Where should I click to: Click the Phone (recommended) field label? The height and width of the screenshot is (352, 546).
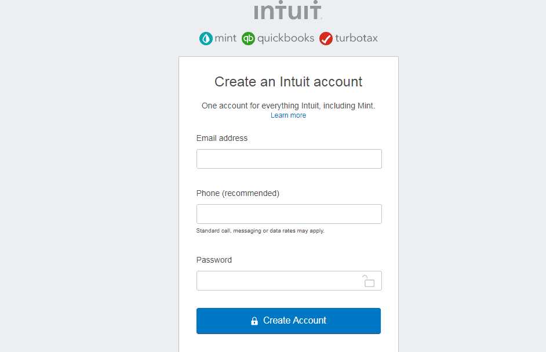pos(238,194)
